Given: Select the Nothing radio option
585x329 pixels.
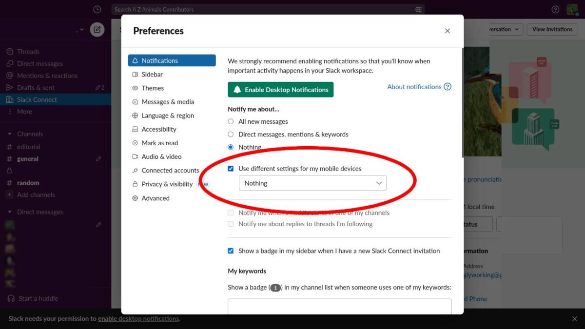Looking at the screenshot, I should [x=231, y=147].
